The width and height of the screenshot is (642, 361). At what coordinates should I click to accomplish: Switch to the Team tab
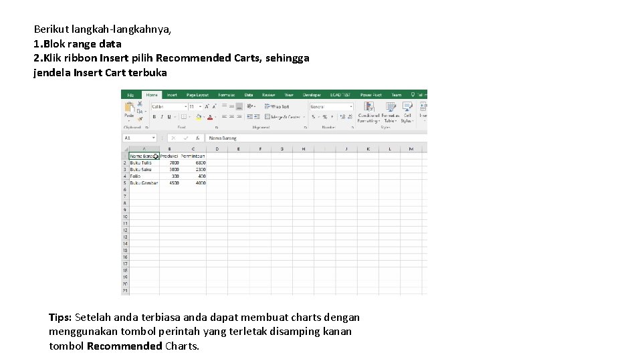[x=397, y=95]
